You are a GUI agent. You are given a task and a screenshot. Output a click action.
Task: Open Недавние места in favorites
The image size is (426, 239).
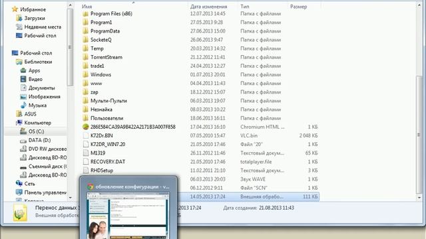43,27
